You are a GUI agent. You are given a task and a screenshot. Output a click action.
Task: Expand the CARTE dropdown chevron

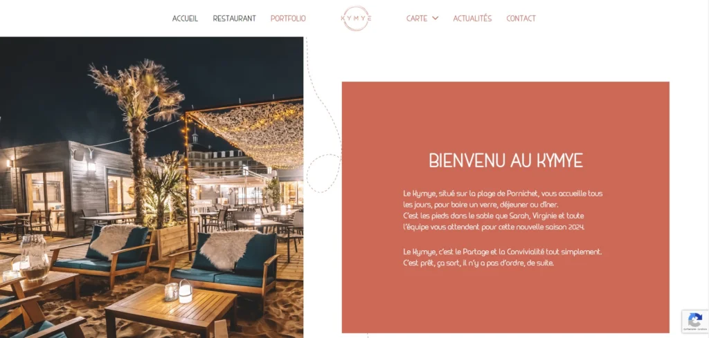(x=435, y=19)
